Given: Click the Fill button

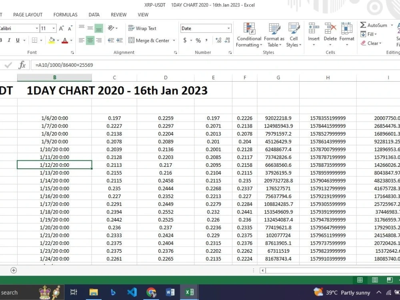Looking at the screenshot, I should [x=369, y=34].
